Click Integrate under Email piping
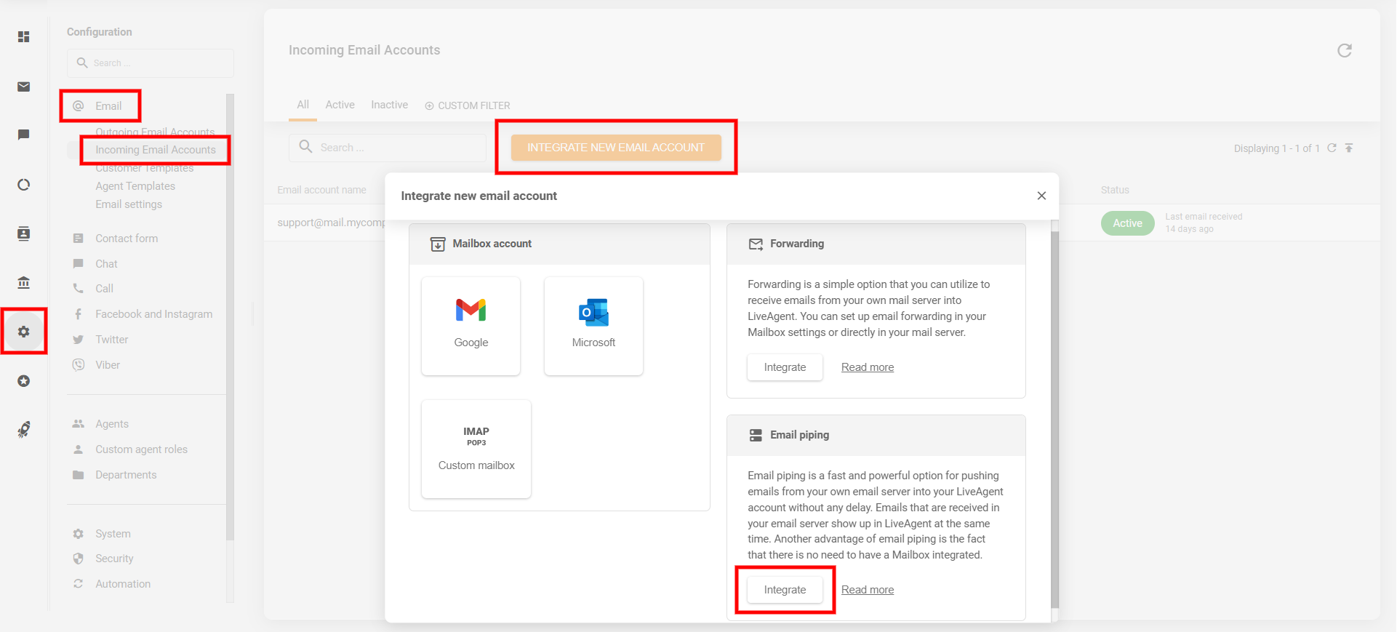1397x632 pixels. 785,590
